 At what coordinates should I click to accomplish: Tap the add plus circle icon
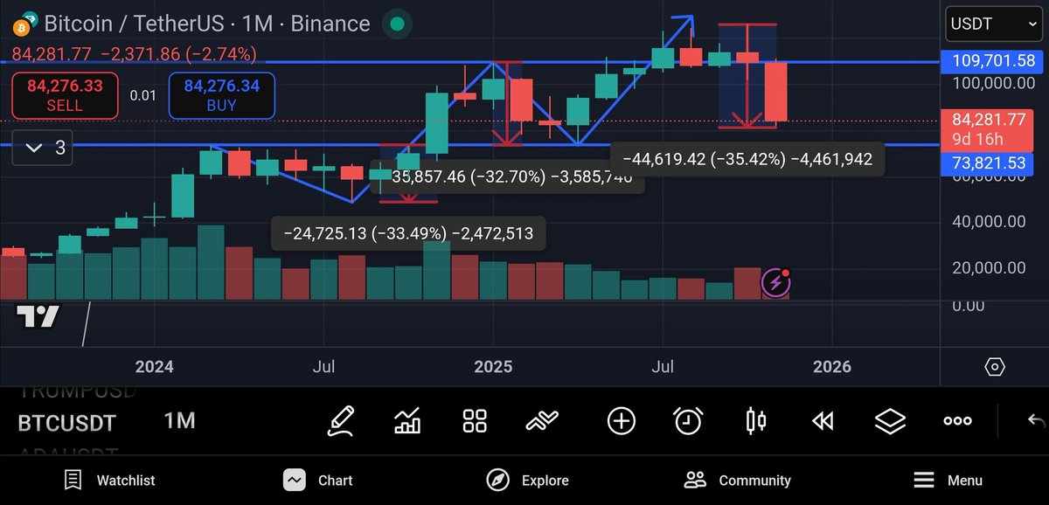[621, 421]
